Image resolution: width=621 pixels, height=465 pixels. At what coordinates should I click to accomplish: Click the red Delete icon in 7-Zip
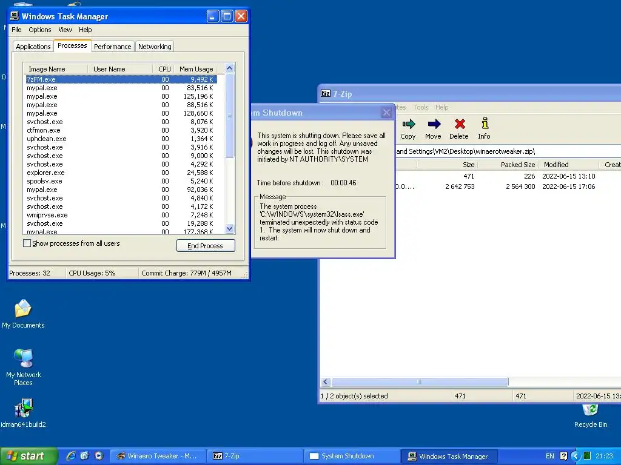tap(460, 124)
